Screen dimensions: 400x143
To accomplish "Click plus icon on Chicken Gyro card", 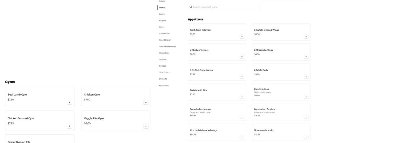I will tap(146, 102).
